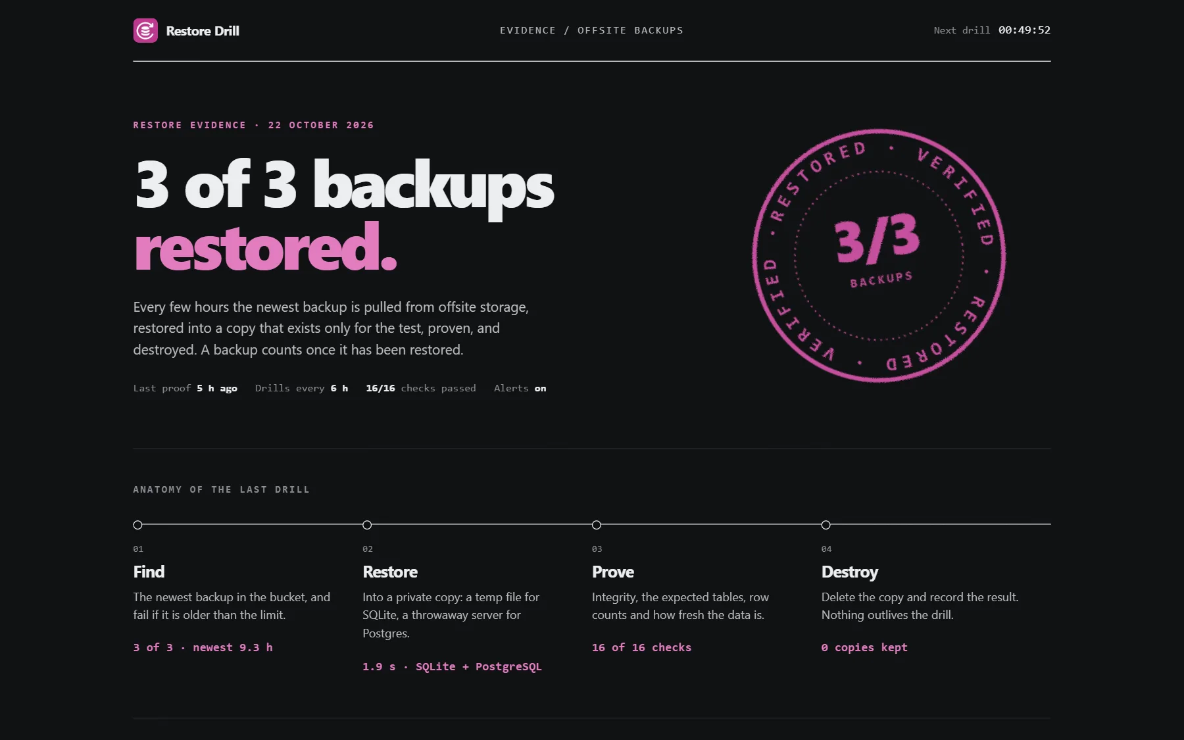Click the 'Alerts on' status

tap(520, 388)
